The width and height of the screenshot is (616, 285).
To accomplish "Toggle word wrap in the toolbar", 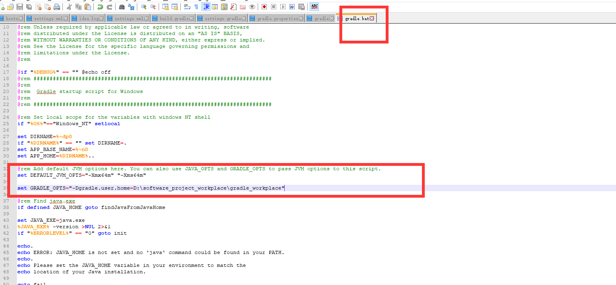I will tap(186, 6).
